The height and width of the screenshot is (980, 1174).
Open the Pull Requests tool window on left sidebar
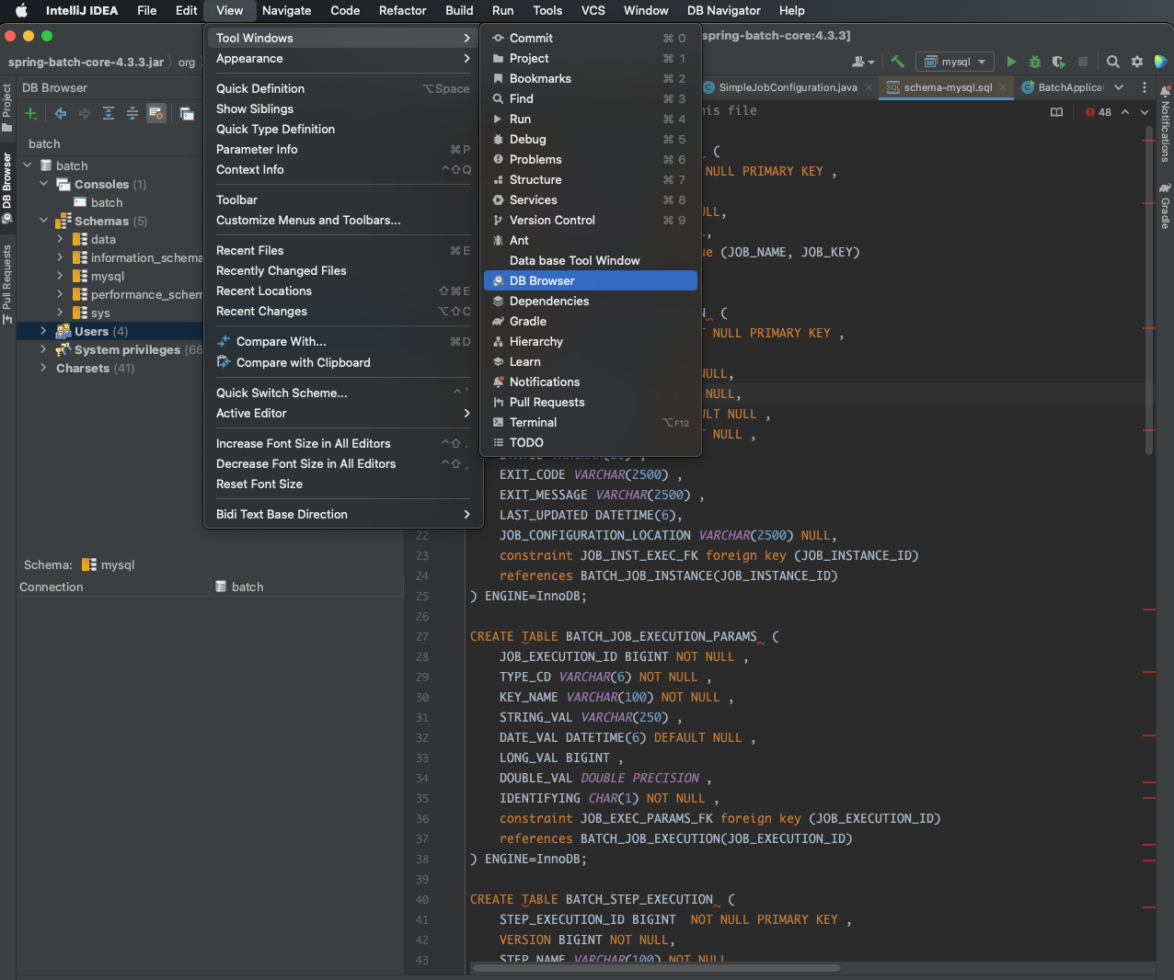[x=7, y=284]
